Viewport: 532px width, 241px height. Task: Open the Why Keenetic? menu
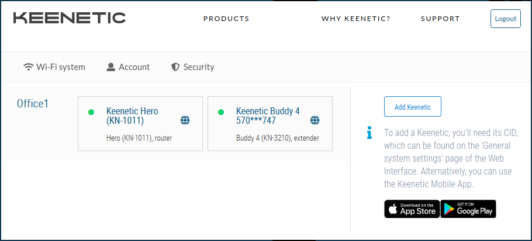pyautogui.click(x=355, y=19)
